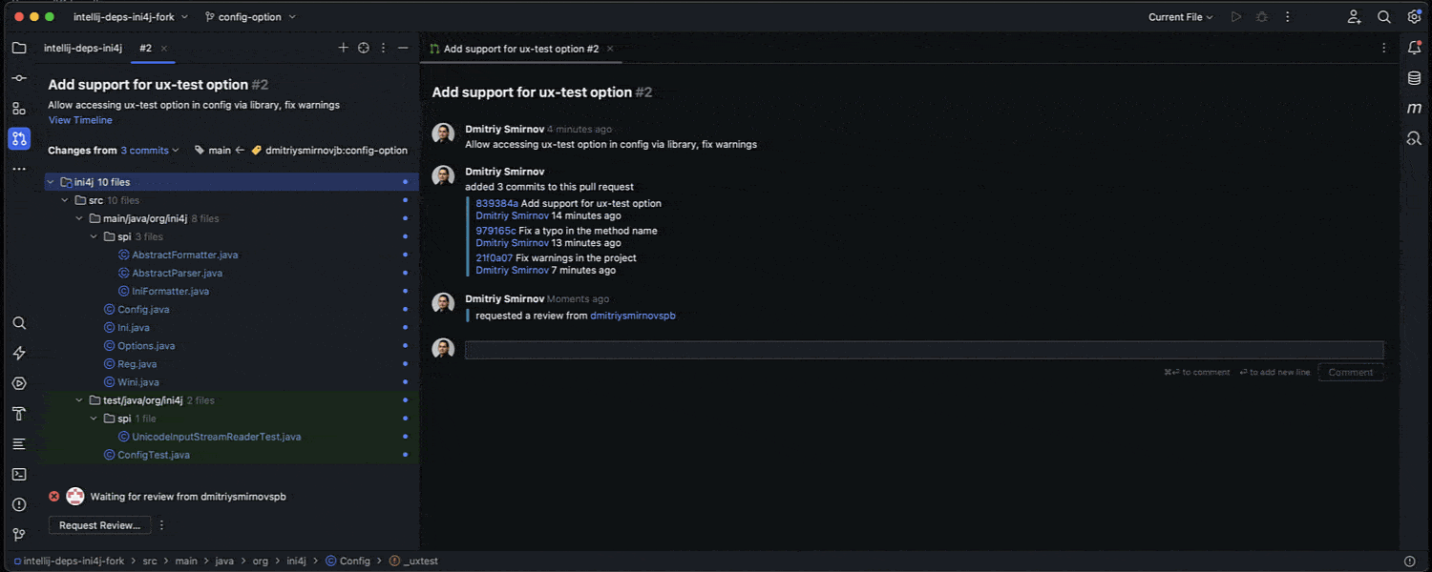Select the Pull Requests tool window icon
The image size is (1432, 572).
pos(19,138)
